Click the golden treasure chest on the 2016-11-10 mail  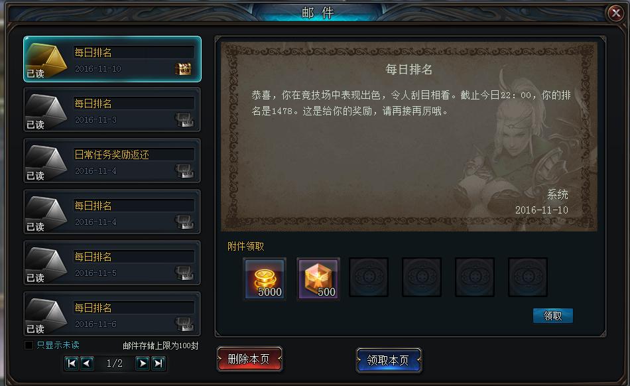point(183,69)
